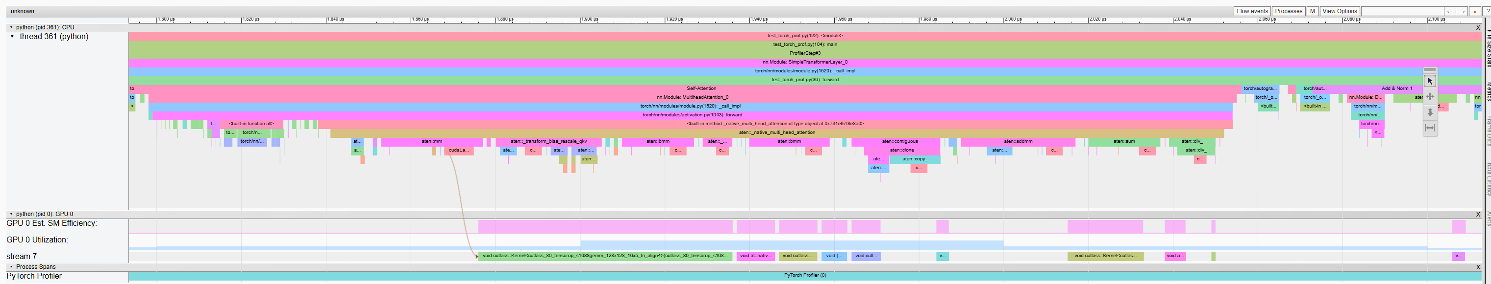Click the 1,800 µs ruler marker
1491x284 pixels.
166,19
